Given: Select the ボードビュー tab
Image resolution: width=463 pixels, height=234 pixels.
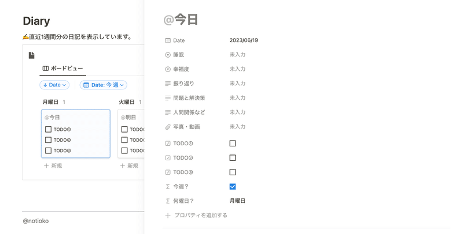Looking at the screenshot, I should coord(63,69).
